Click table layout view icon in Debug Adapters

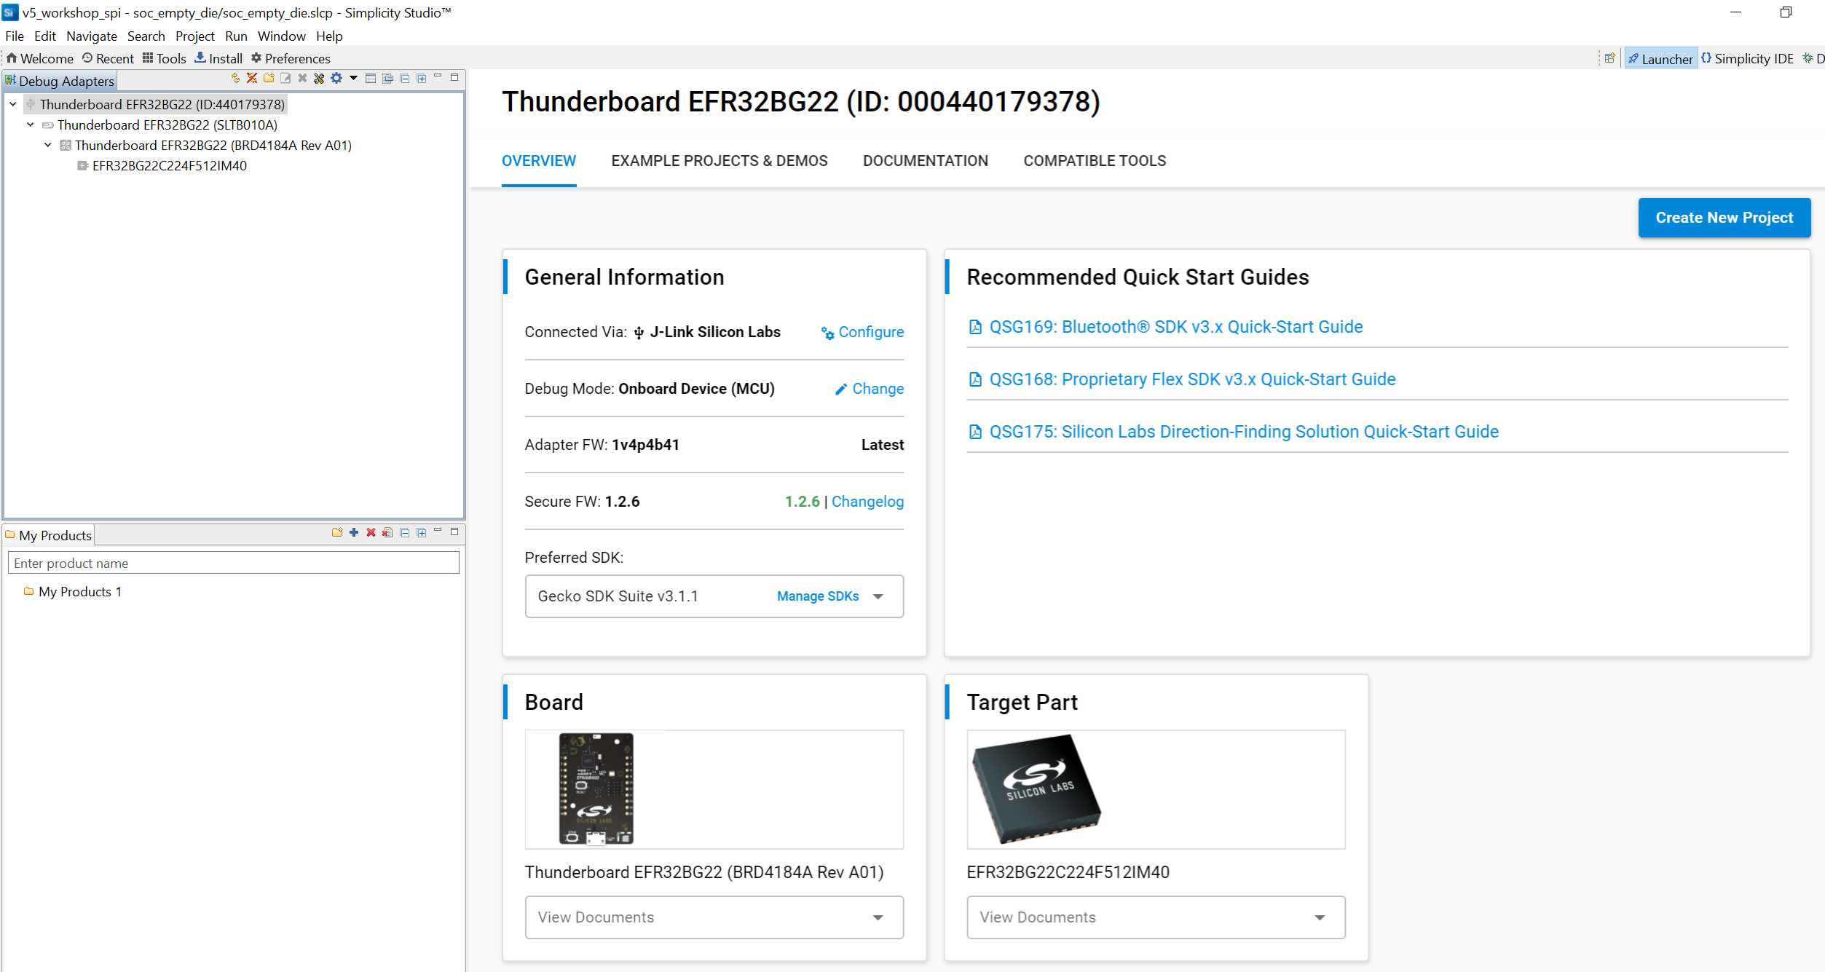click(x=371, y=78)
